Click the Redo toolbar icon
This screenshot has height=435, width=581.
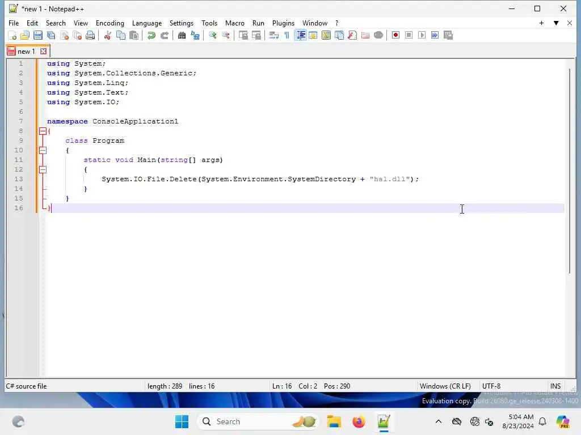tap(164, 36)
